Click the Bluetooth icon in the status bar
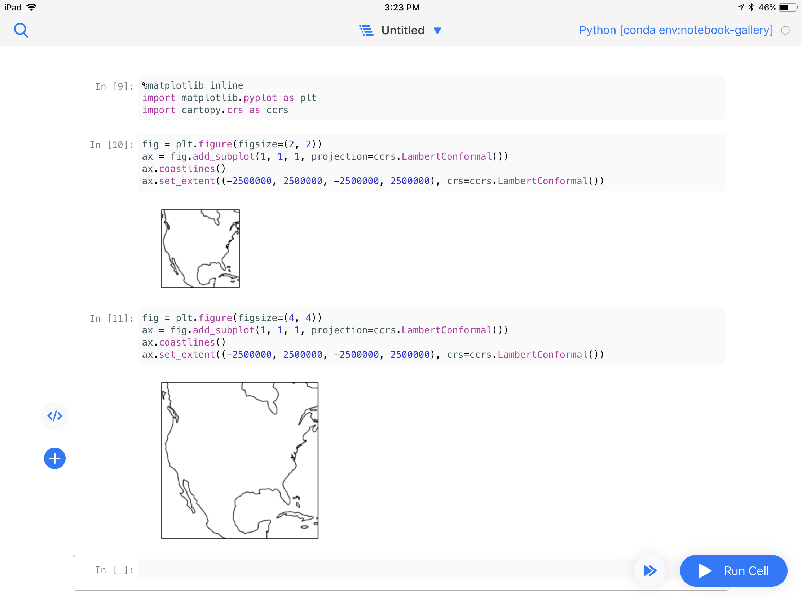Image resolution: width=802 pixels, height=601 pixels. pos(751,7)
